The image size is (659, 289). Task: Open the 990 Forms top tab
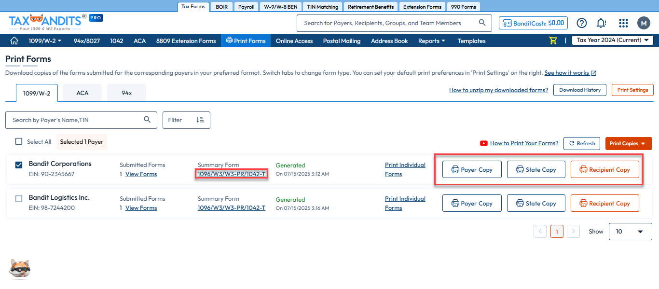[x=464, y=7]
